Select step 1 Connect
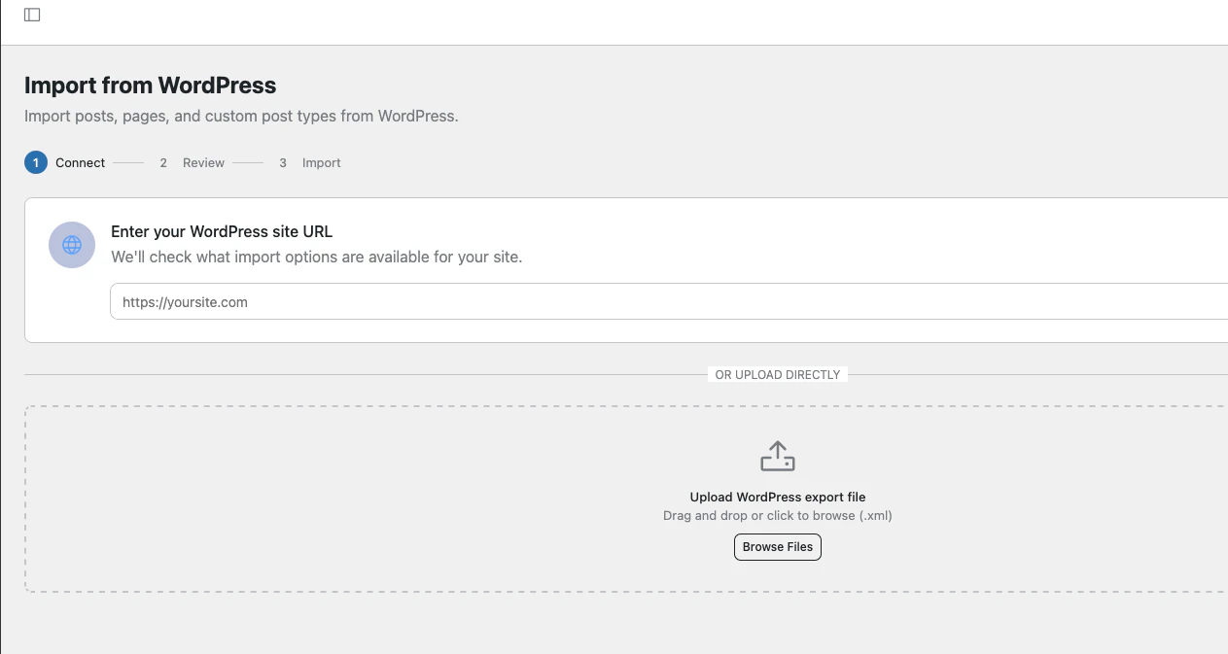Screen dimensions: 1228x654 click(x=65, y=162)
